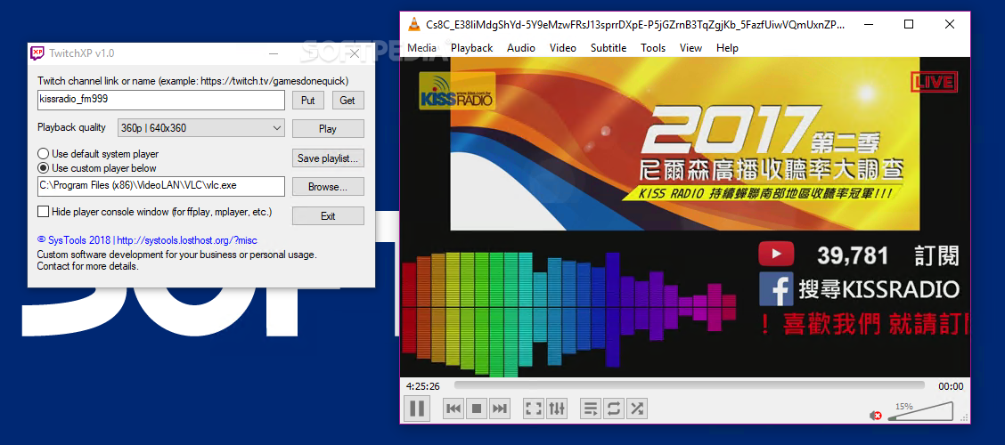Select Use custom player below

click(x=97, y=167)
